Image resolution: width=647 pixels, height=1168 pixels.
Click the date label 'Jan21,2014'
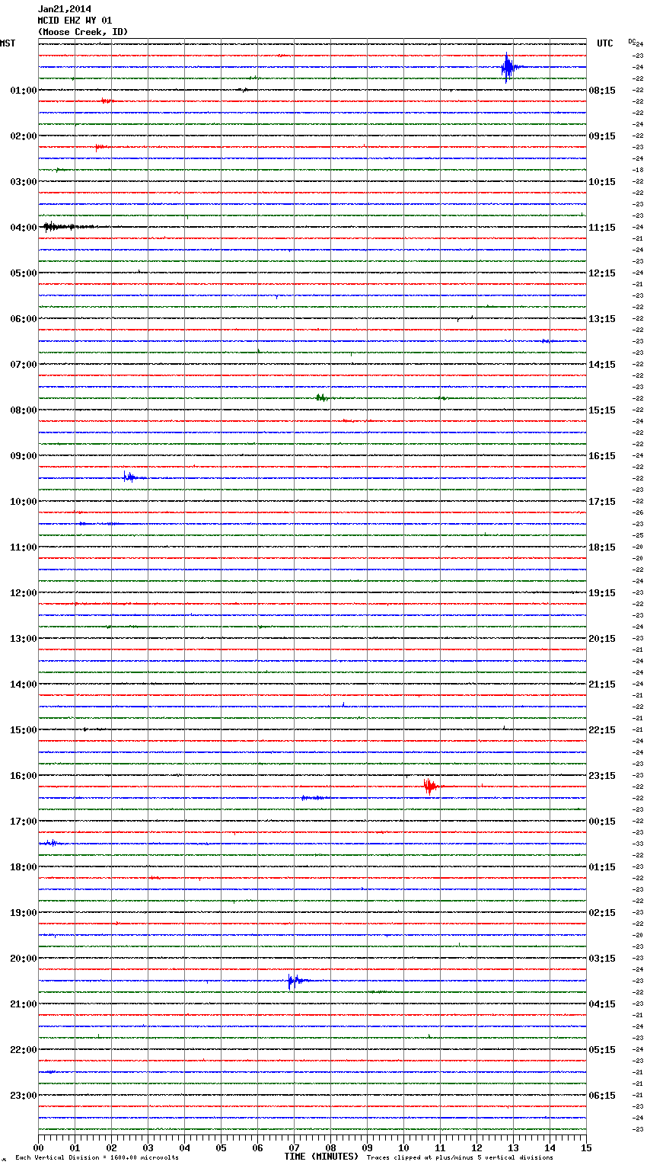pyautogui.click(x=64, y=9)
